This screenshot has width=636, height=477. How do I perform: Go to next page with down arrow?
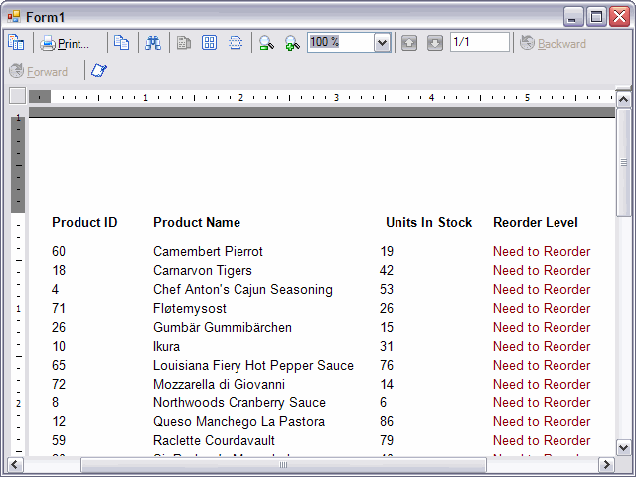(x=435, y=43)
